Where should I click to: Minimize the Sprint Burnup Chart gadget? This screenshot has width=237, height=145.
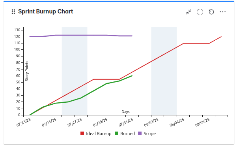pos(188,12)
